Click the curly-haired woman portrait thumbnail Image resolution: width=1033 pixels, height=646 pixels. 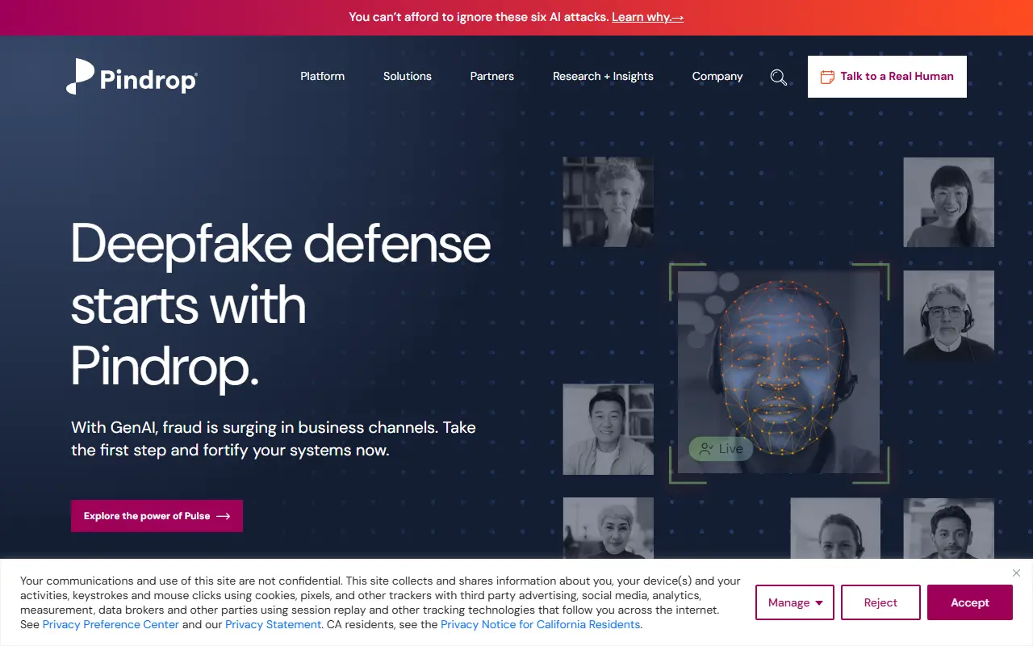coord(609,202)
